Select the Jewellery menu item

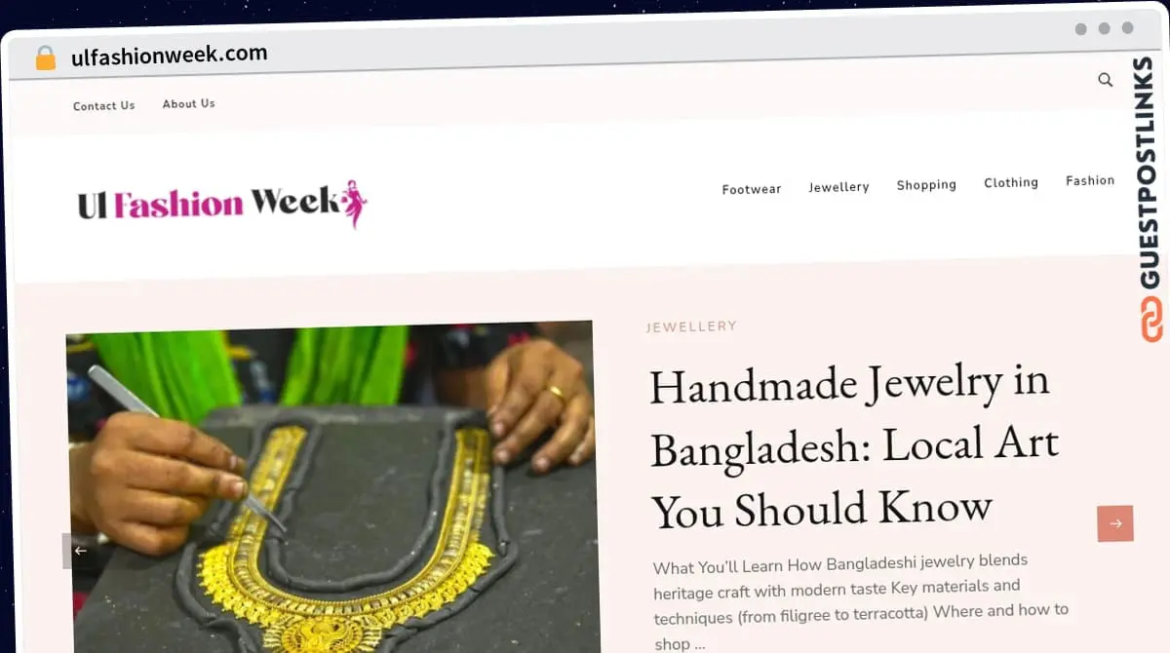click(x=838, y=186)
